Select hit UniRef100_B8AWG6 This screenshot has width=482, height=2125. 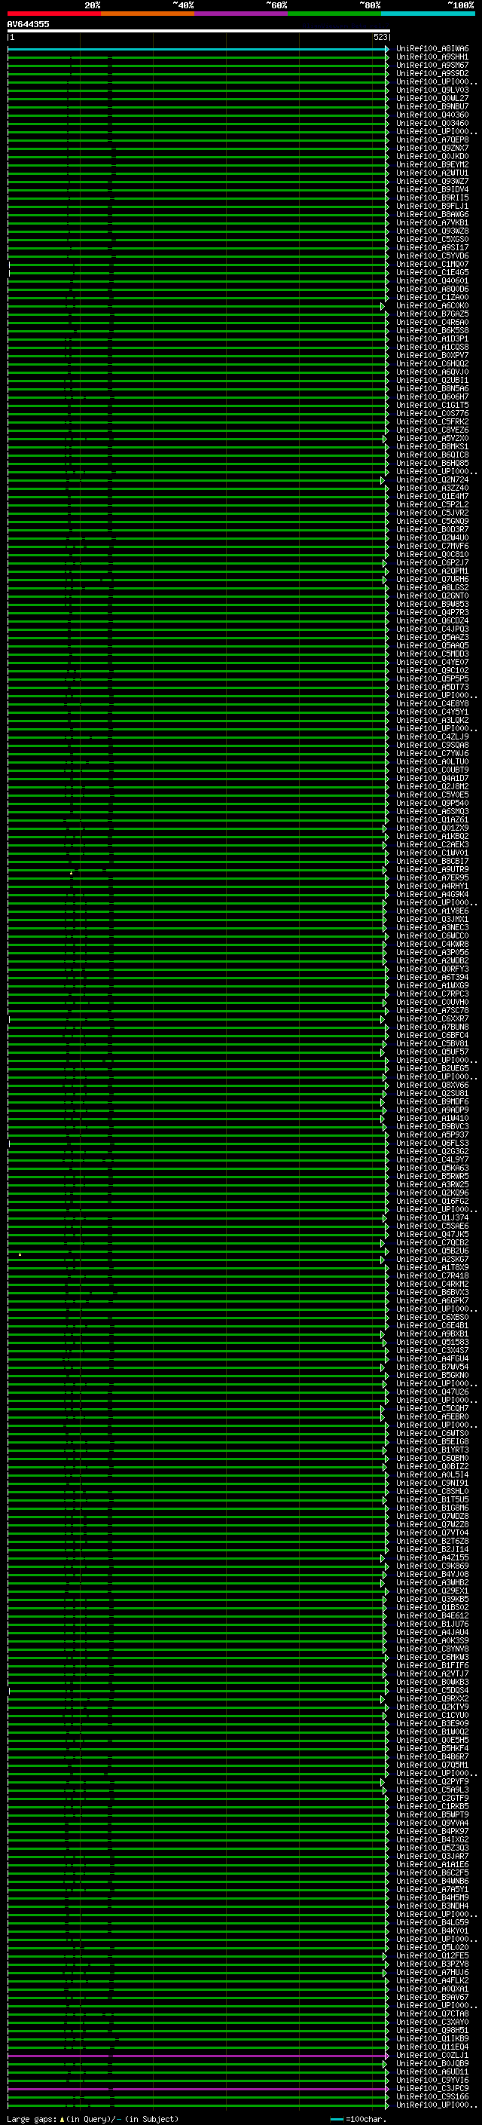(432, 215)
